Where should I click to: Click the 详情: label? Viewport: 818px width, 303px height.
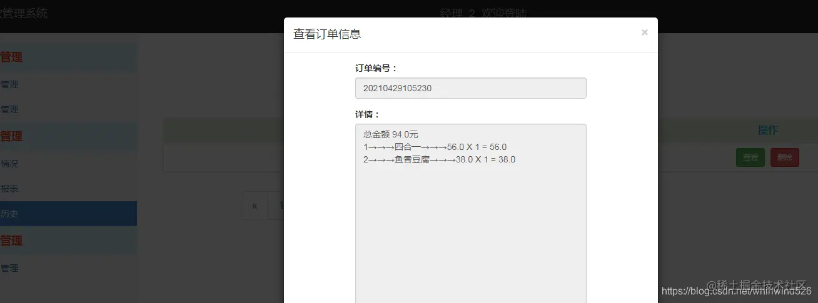367,114
